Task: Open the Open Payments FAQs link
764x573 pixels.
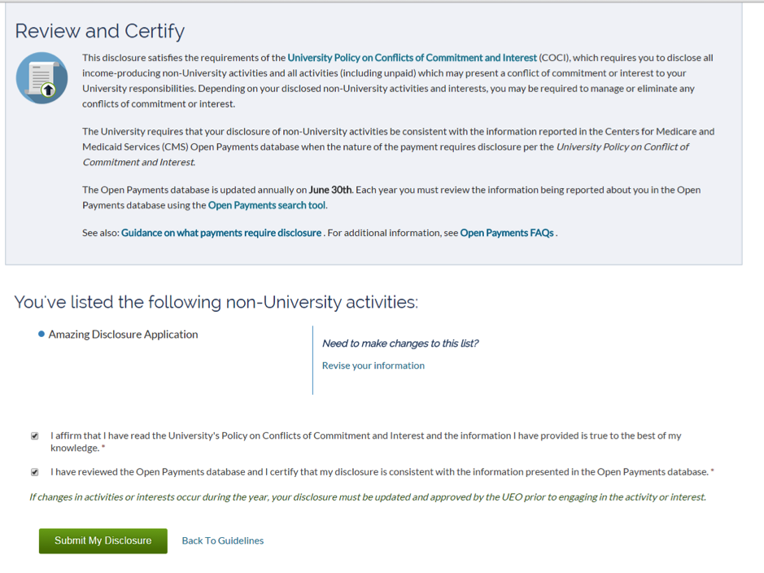Action: coord(507,233)
